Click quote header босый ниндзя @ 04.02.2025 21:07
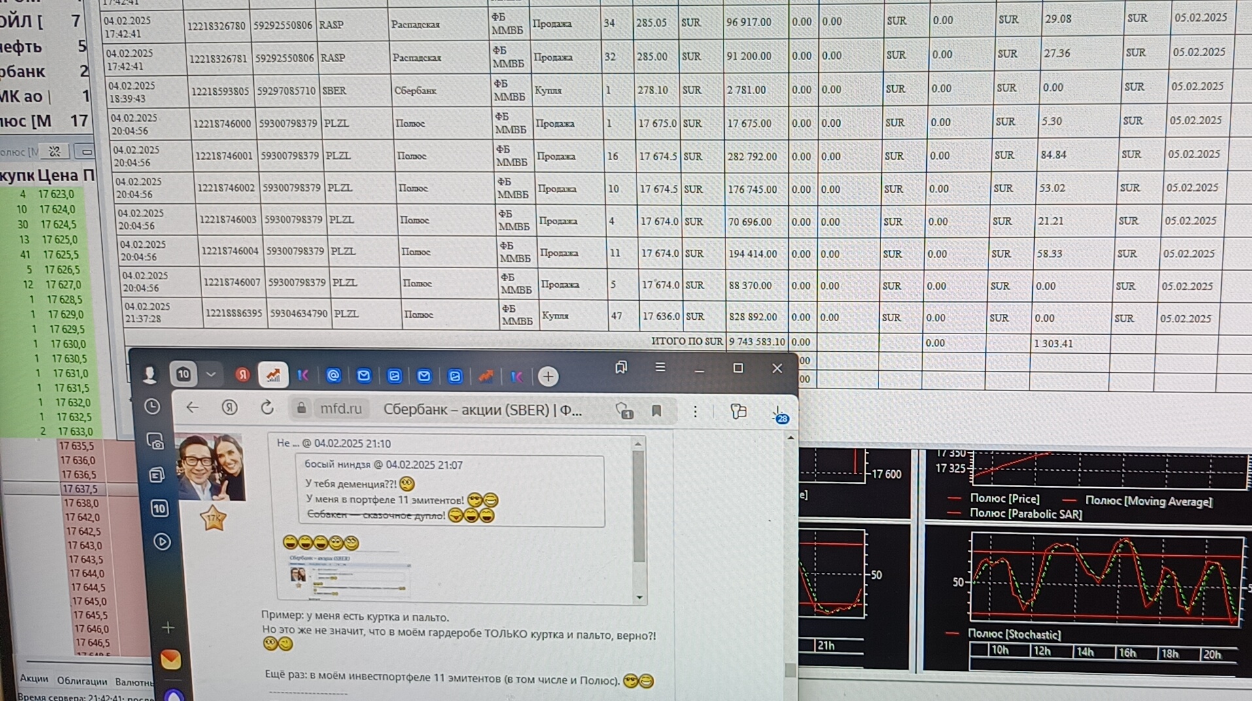The height and width of the screenshot is (701, 1252). coord(383,465)
